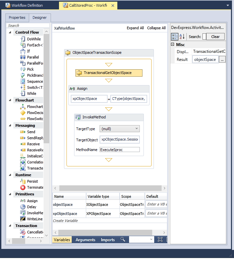Collapse the Runtime toolbox group

coord(10,175)
